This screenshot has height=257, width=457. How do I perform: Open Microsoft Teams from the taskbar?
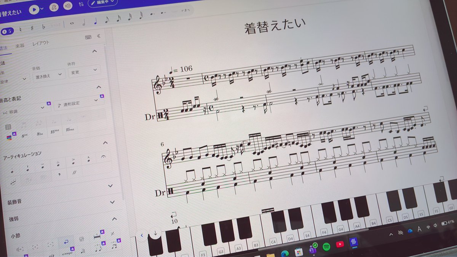(x=312, y=249)
